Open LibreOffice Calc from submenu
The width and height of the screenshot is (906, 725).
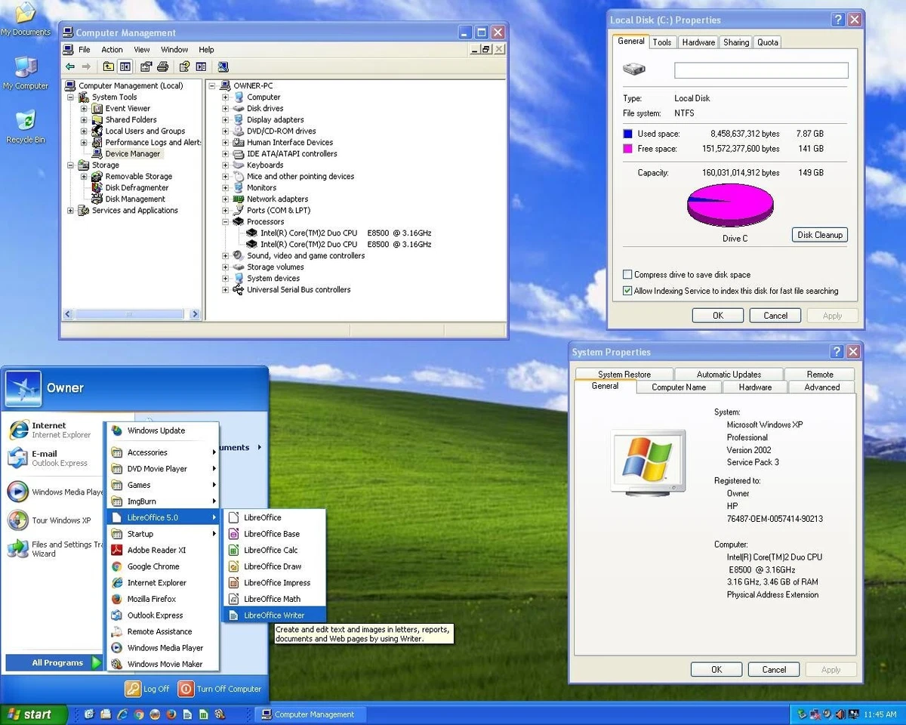coord(275,550)
